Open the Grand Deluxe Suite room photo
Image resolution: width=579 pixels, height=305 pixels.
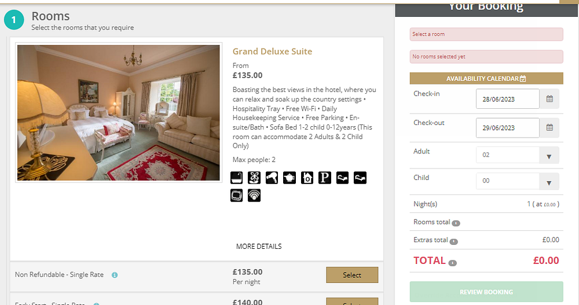119,113
